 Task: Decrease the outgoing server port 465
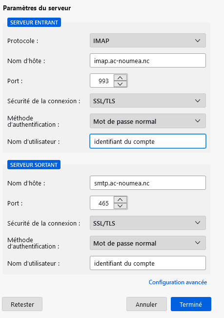pyautogui.click(x=120, y=206)
